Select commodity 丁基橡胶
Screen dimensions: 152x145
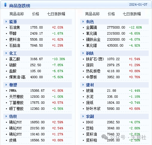click(x=17, y=103)
